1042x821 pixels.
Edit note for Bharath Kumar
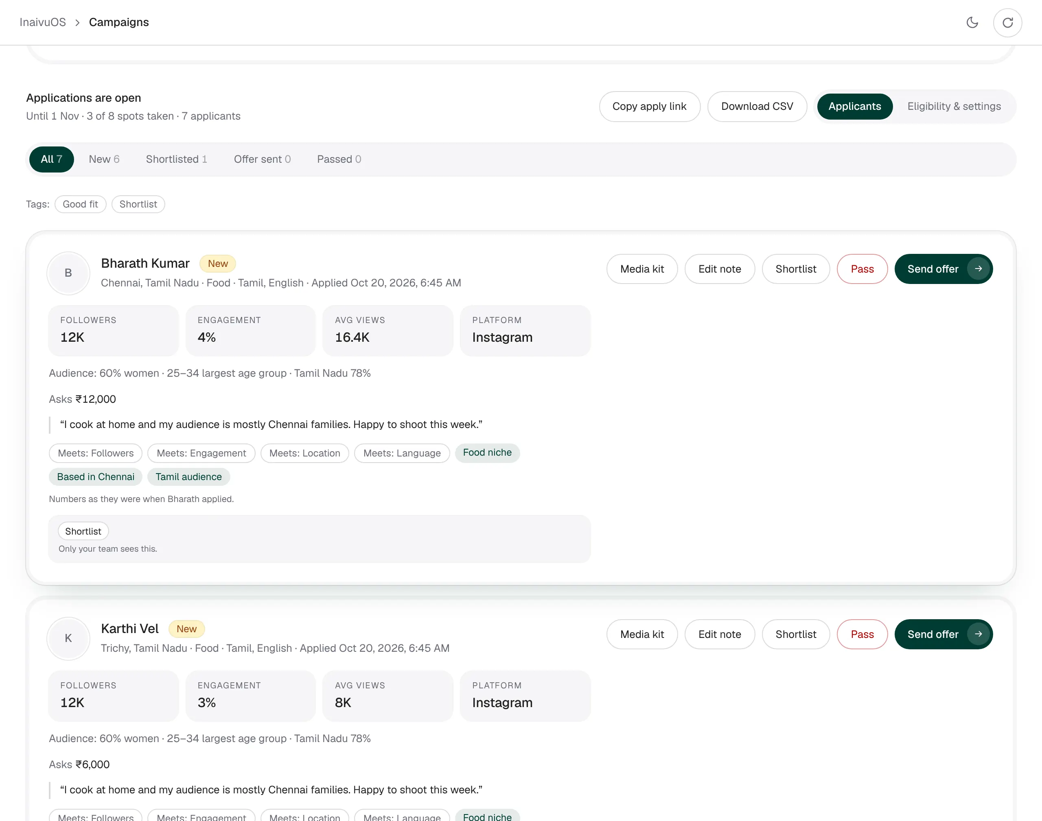click(x=719, y=269)
